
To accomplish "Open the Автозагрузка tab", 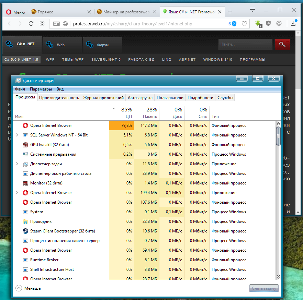I will pos(140,98).
